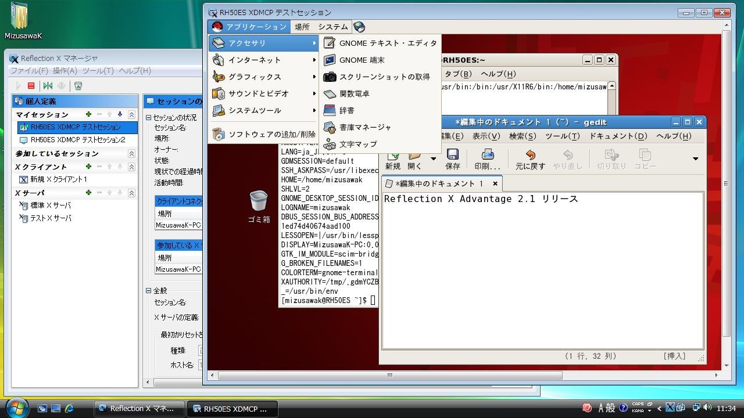Image resolution: width=744 pixels, height=418 pixels.
Task: Open 文字マップ from the accessories menu
Action: [x=380, y=144]
